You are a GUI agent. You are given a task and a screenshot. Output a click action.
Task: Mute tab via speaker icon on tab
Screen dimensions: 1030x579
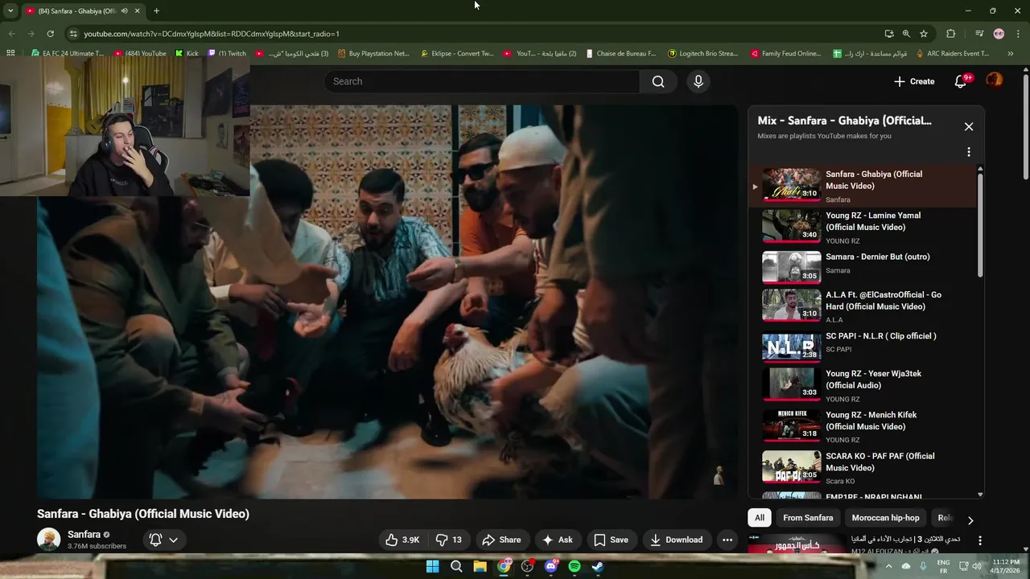124,11
